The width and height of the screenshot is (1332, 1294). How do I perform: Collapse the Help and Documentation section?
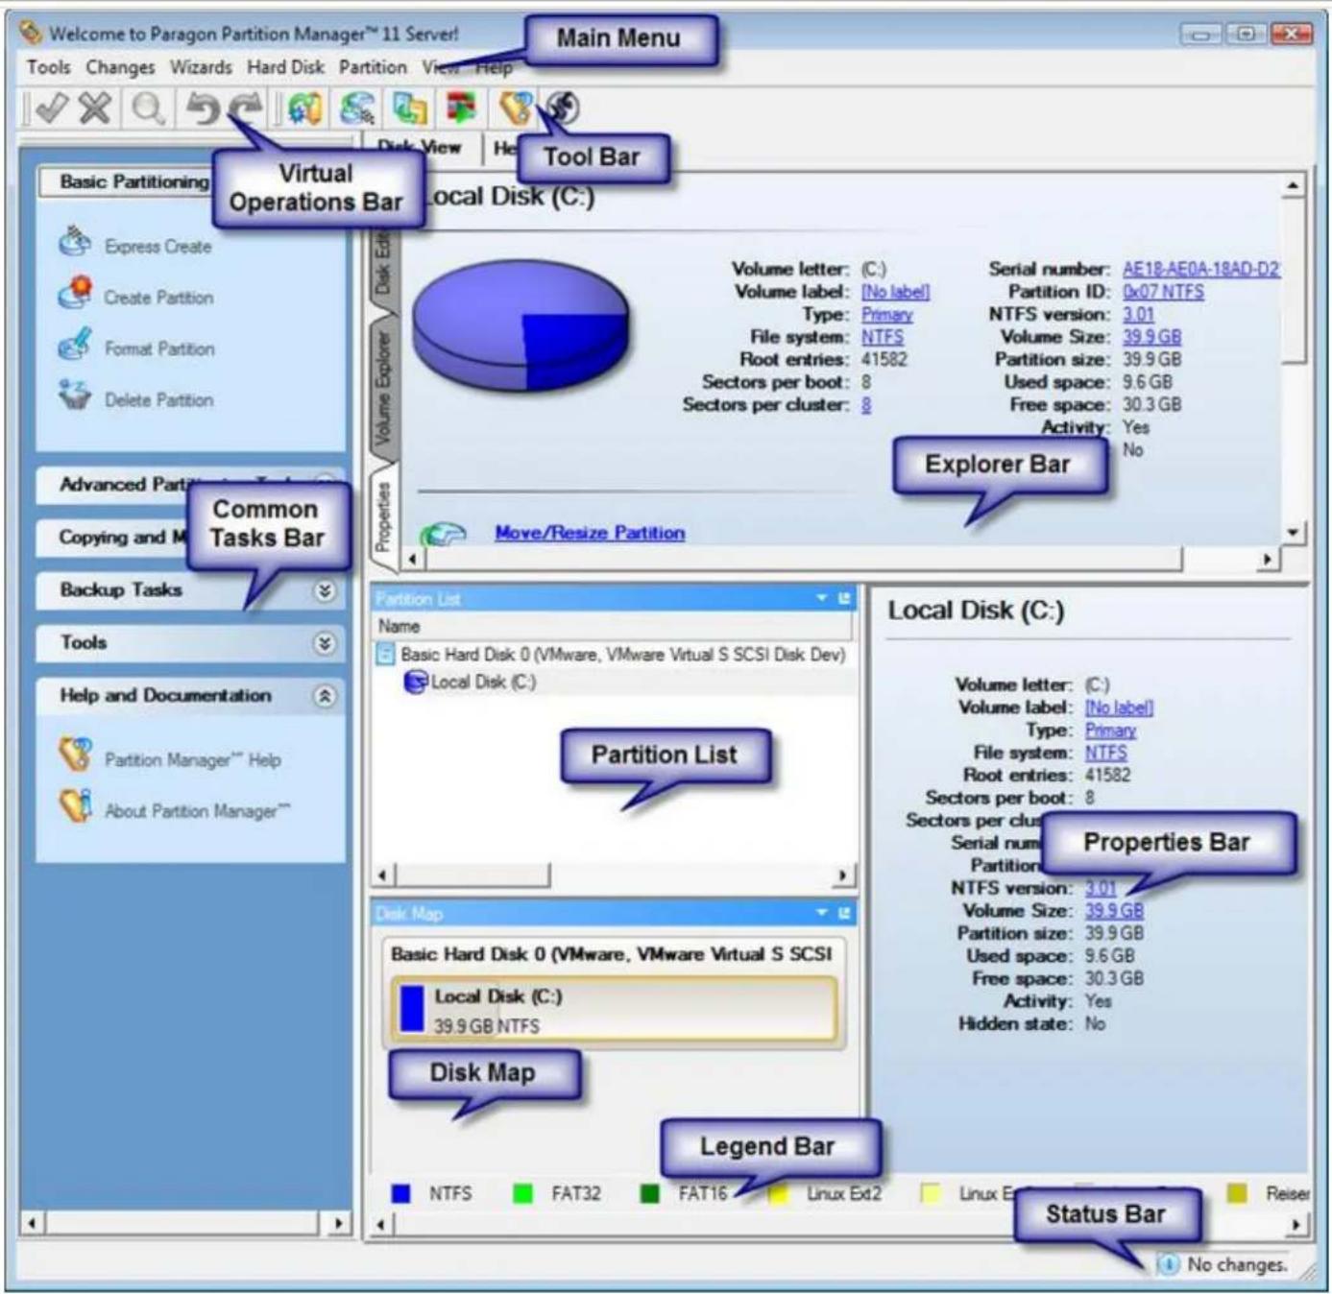pyautogui.click(x=325, y=696)
